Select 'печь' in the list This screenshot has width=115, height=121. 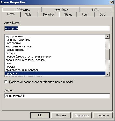pyautogui.click(x=55, y=63)
